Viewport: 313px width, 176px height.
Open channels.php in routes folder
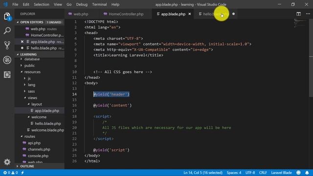39,149
